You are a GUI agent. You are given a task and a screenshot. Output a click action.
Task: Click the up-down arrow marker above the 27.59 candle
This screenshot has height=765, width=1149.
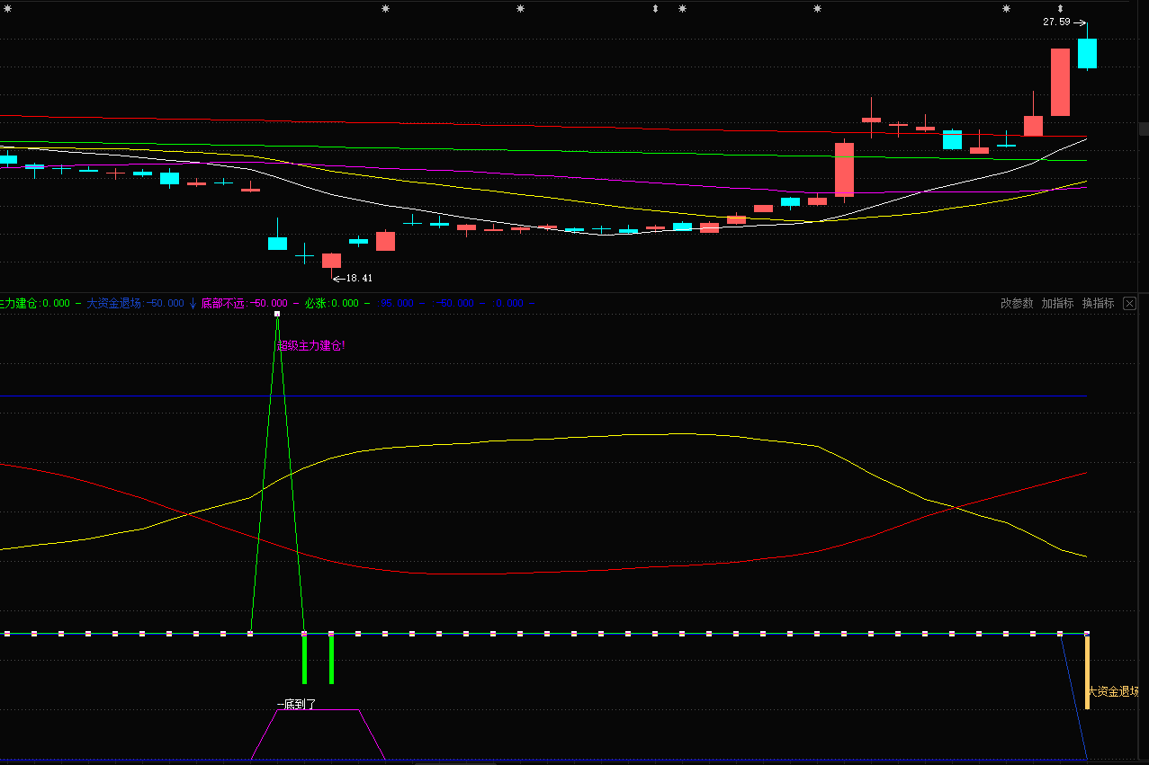pos(1060,9)
